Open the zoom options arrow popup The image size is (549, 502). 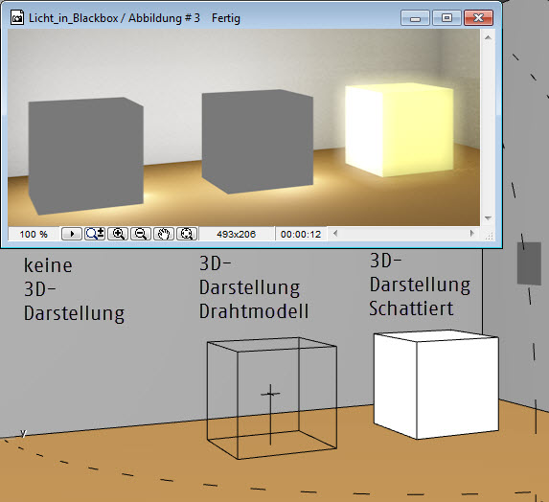coord(72,234)
